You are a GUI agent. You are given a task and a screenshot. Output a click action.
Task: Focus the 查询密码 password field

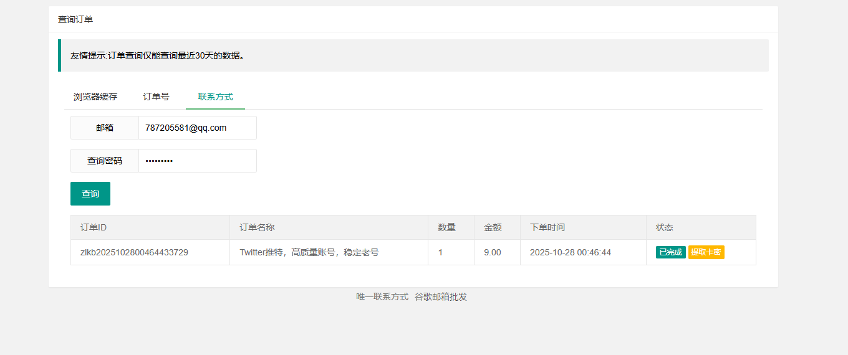click(197, 161)
